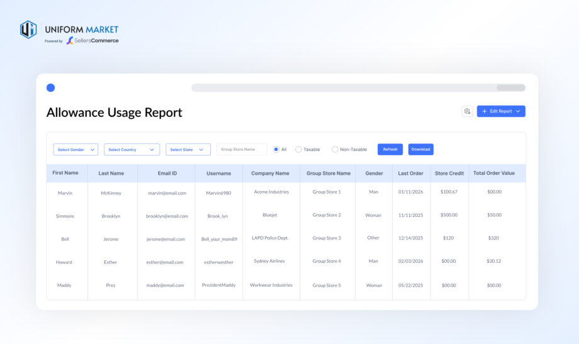Click the Download button

point(420,150)
